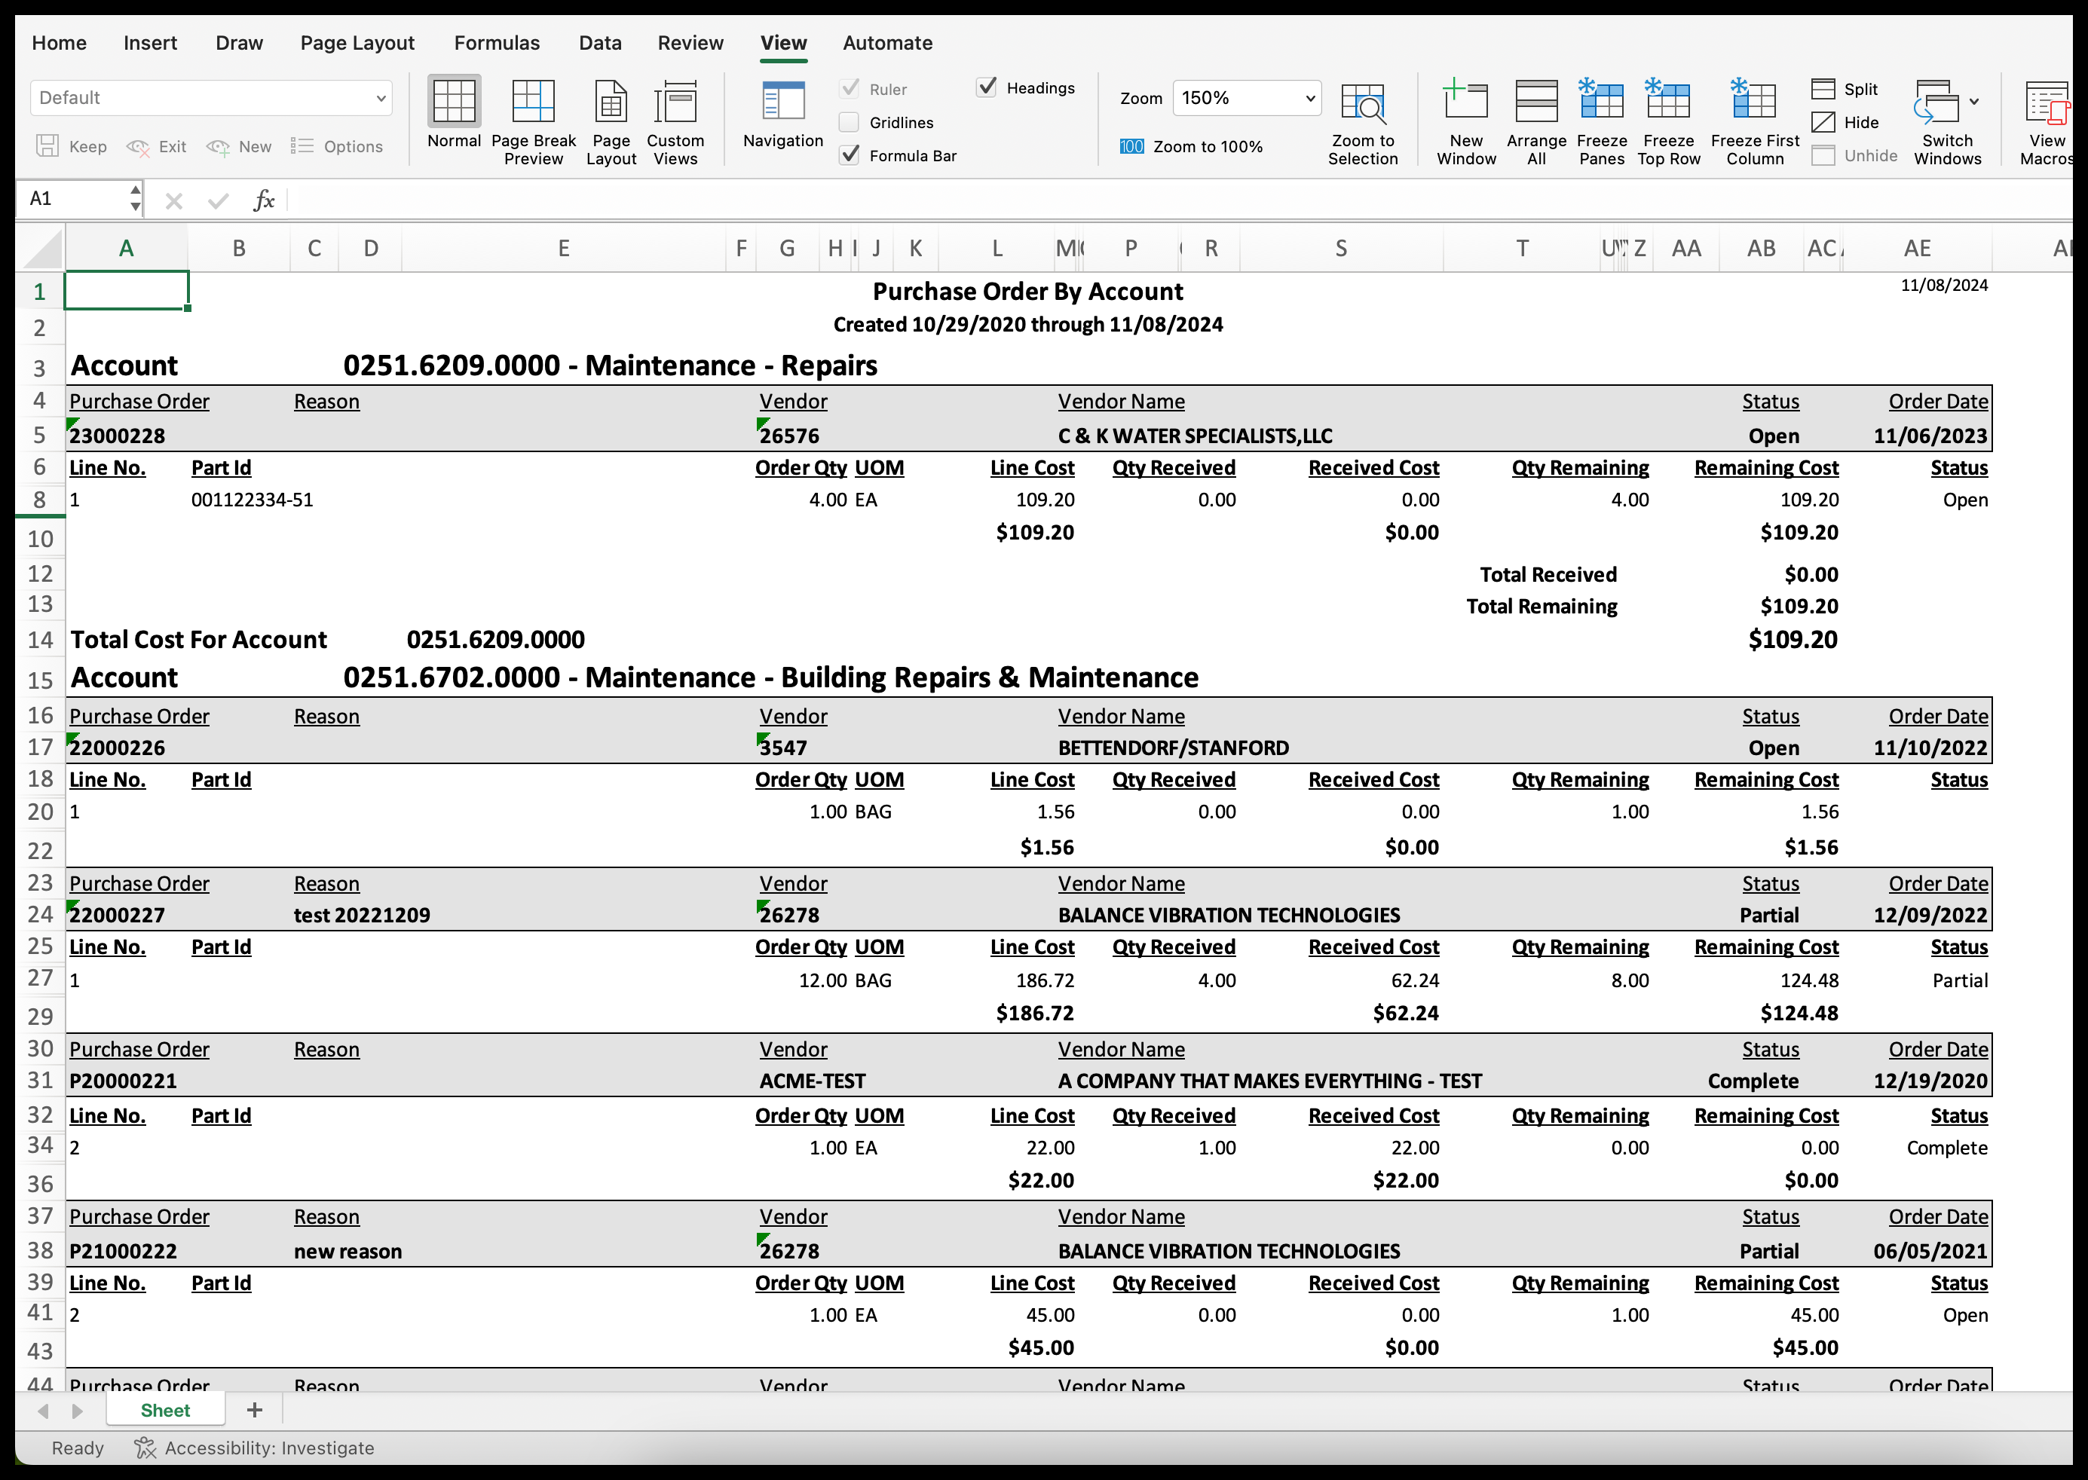Screen dimensions: 2088x1480
Task: Switch to Page Break Preview
Action: tap(533, 102)
